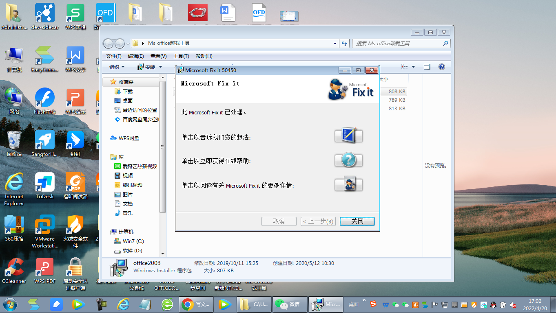This screenshot has width=556, height=313.
Task: Click the 808 KB file size cell
Action: coord(397,92)
